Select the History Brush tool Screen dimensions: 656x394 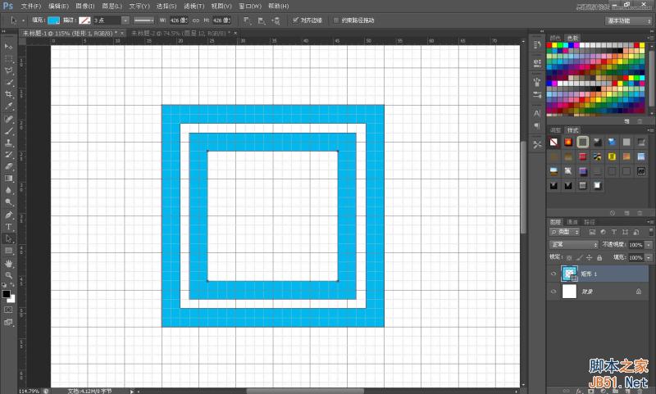click(8, 154)
